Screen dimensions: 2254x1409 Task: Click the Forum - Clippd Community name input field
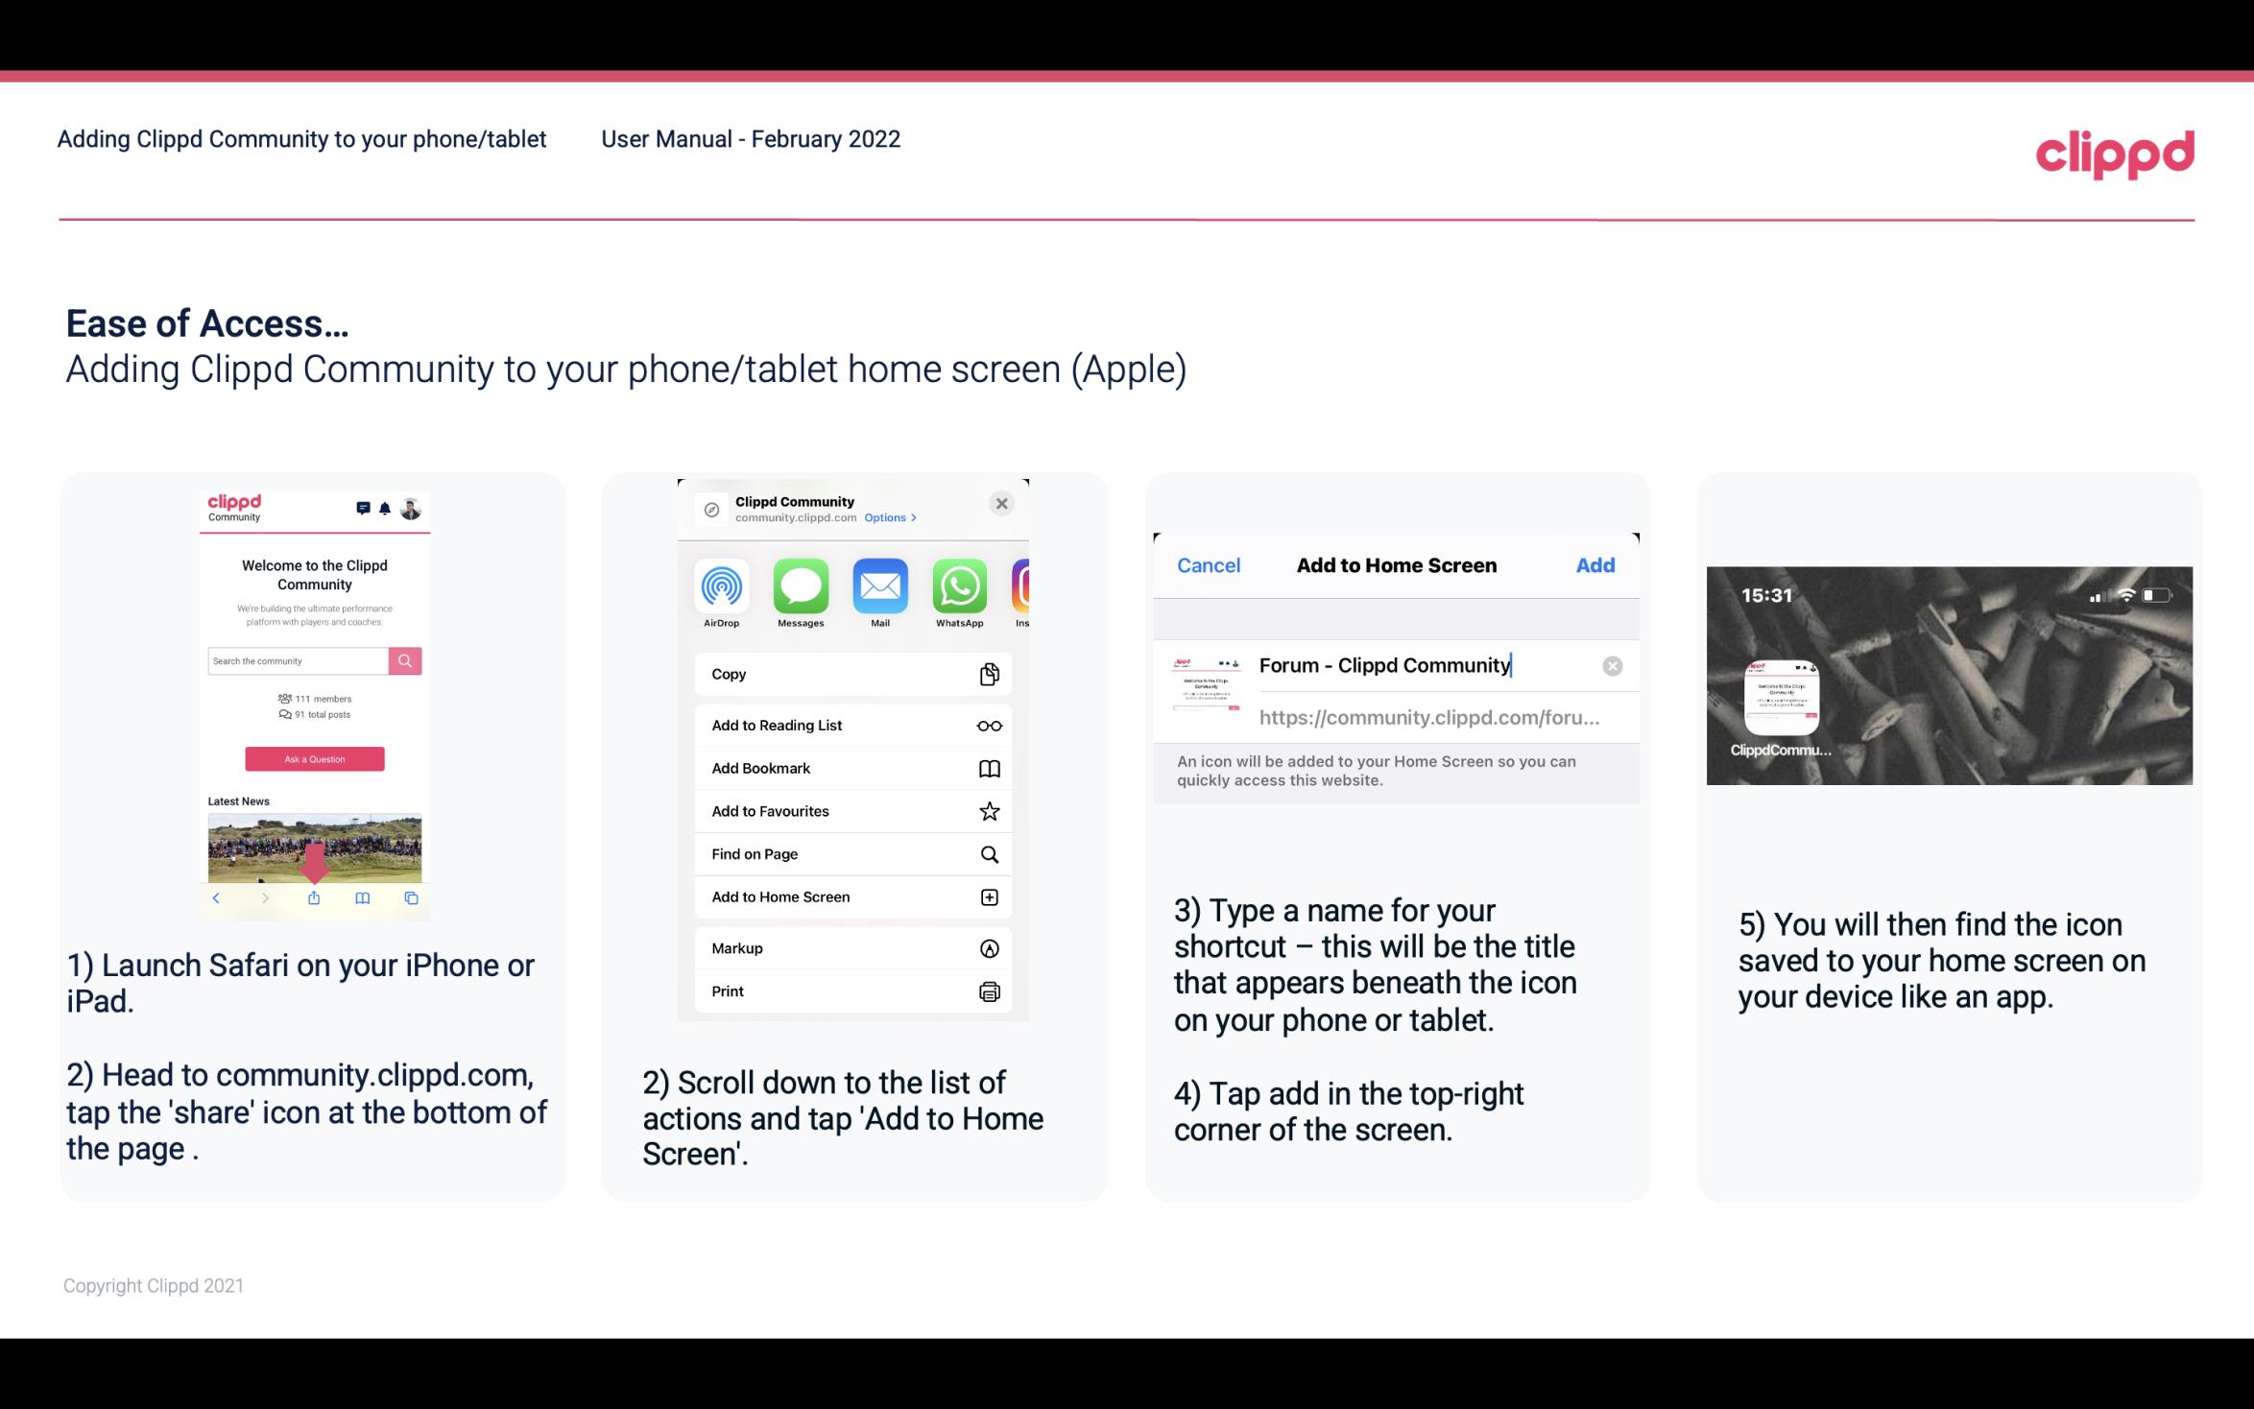pos(1422,662)
